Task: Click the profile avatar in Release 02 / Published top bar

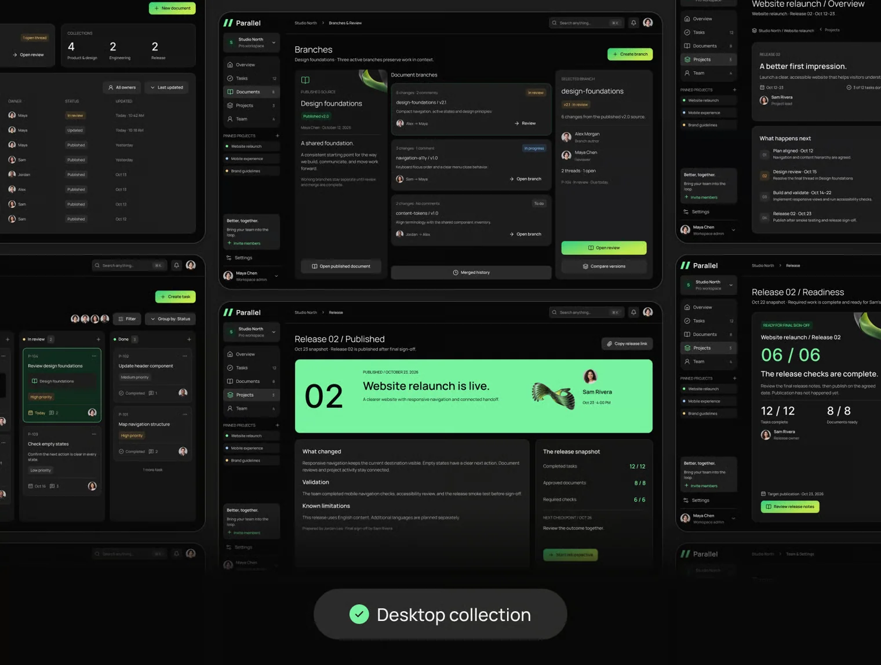Action: (648, 312)
